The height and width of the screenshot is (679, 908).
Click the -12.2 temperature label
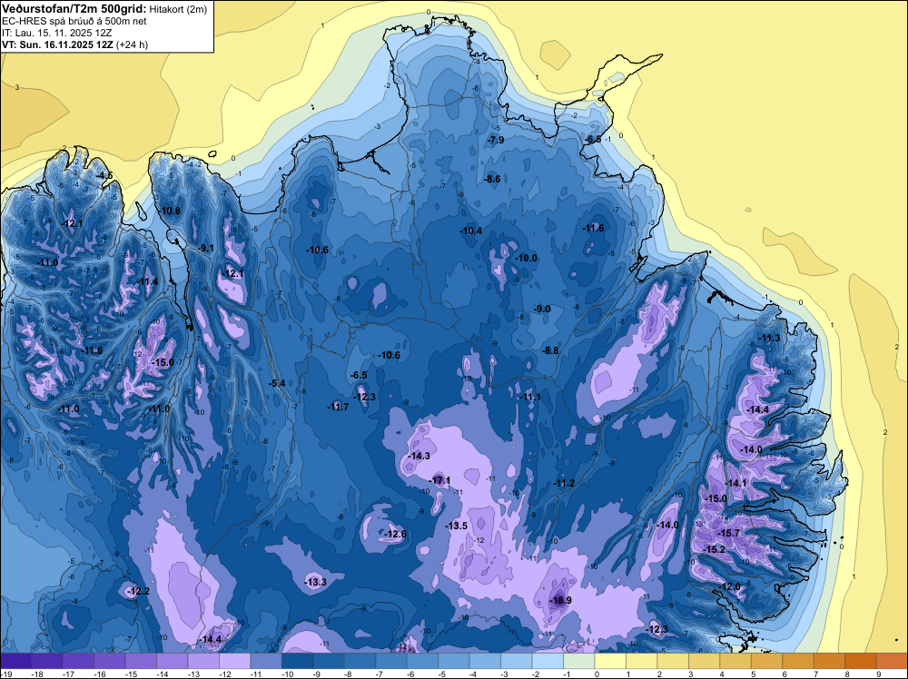click(138, 591)
